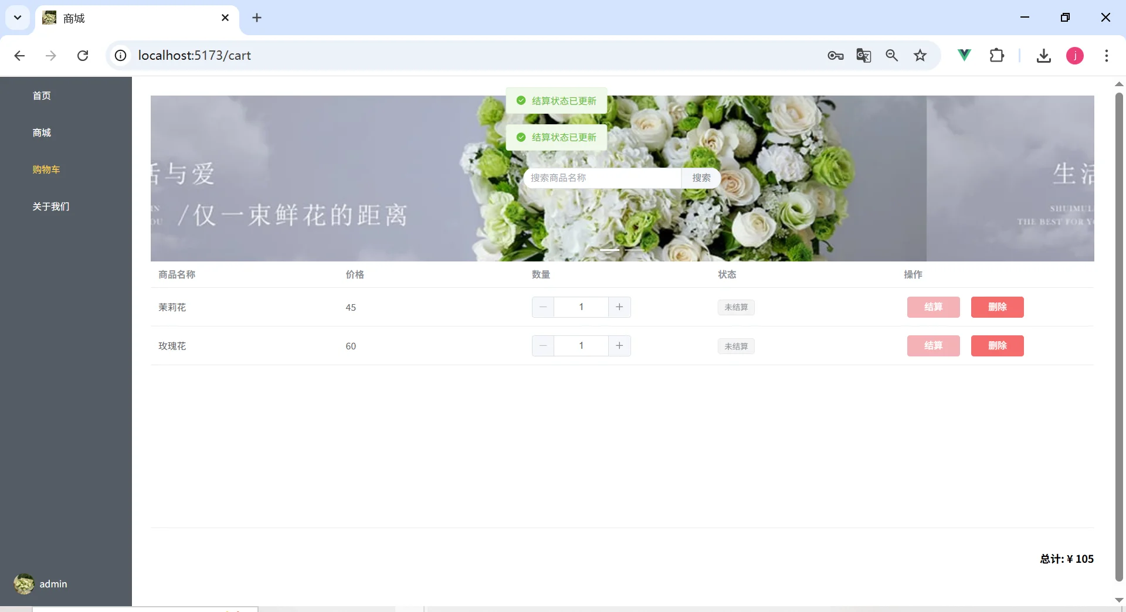Image resolution: width=1126 pixels, height=612 pixels.
Task: Switch to the 商城 browser tab
Action: (x=137, y=18)
